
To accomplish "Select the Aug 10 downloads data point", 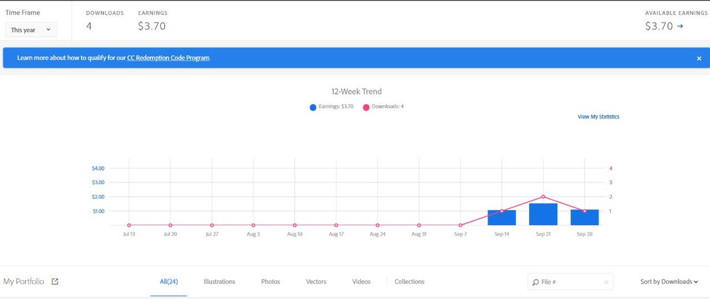I will click(295, 225).
